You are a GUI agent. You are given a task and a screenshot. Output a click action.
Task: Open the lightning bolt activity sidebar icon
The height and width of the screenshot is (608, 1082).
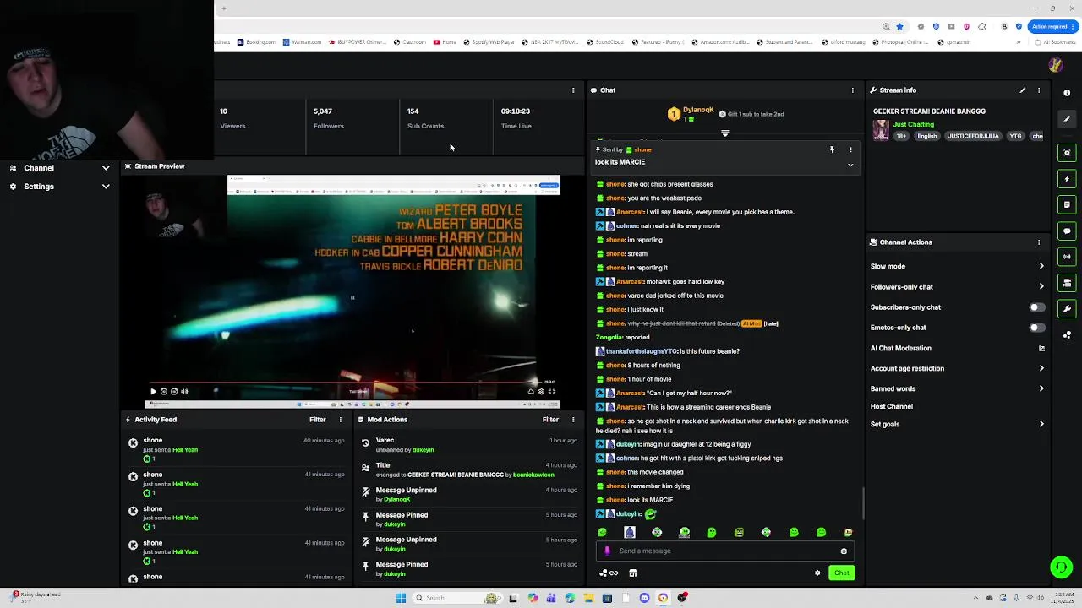click(1067, 179)
